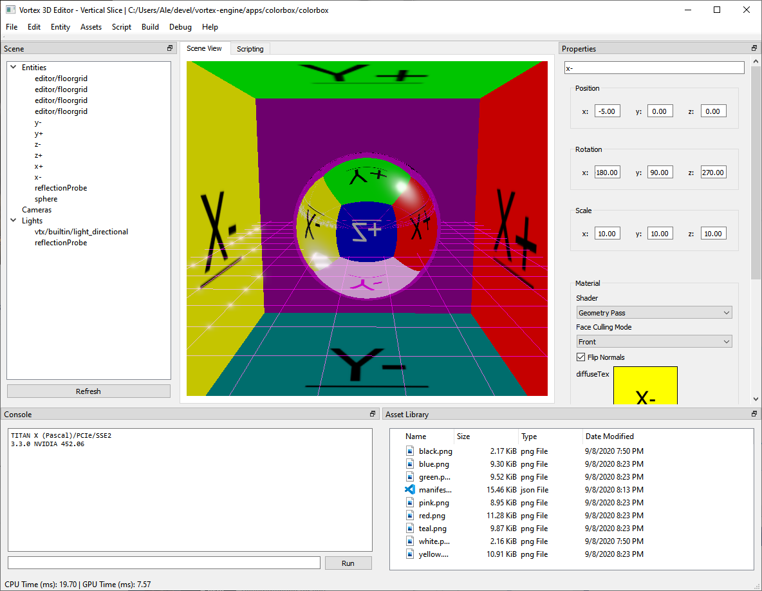Open the Debug menu
This screenshot has width=762, height=591.
180,27
